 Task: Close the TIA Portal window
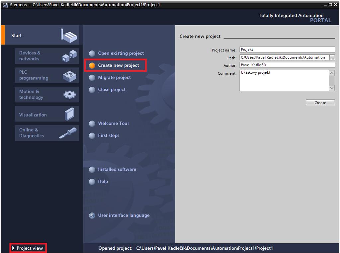(335, 5)
